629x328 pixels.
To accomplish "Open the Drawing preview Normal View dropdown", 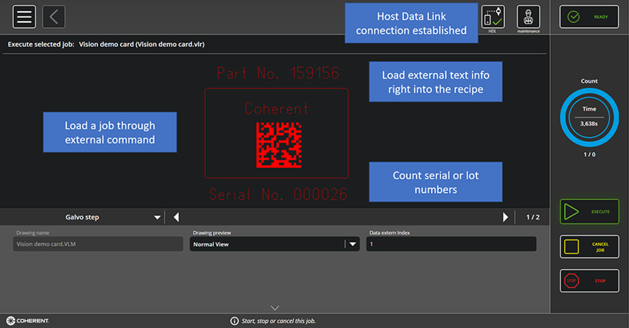I will 353,244.
